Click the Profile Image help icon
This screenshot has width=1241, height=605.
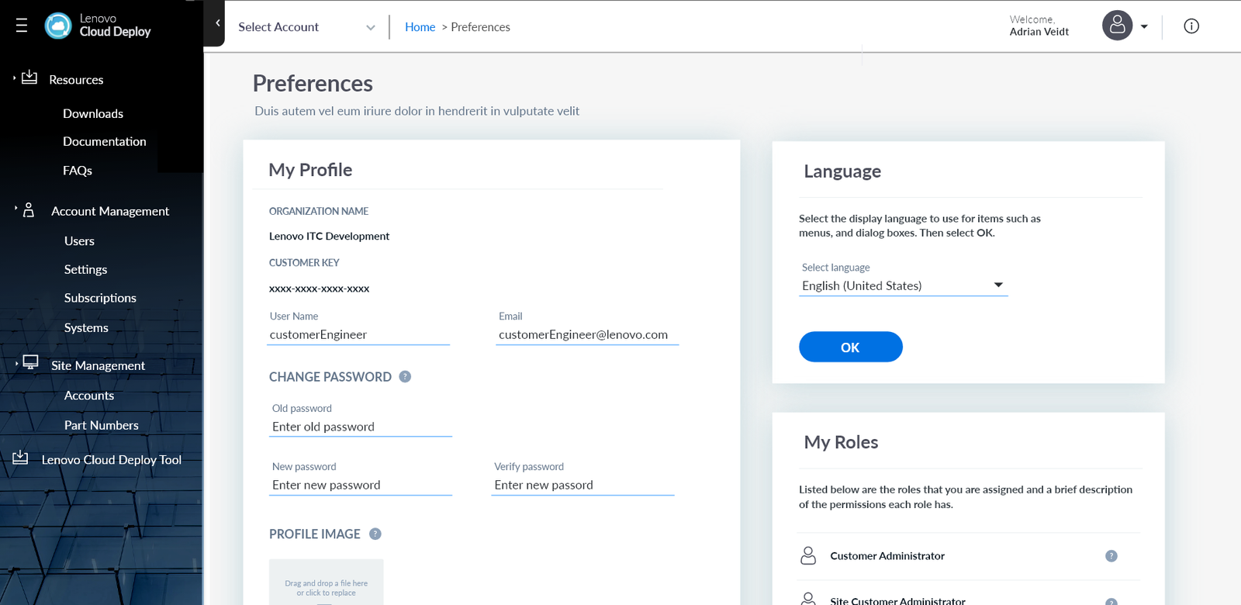[x=375, y=534]
